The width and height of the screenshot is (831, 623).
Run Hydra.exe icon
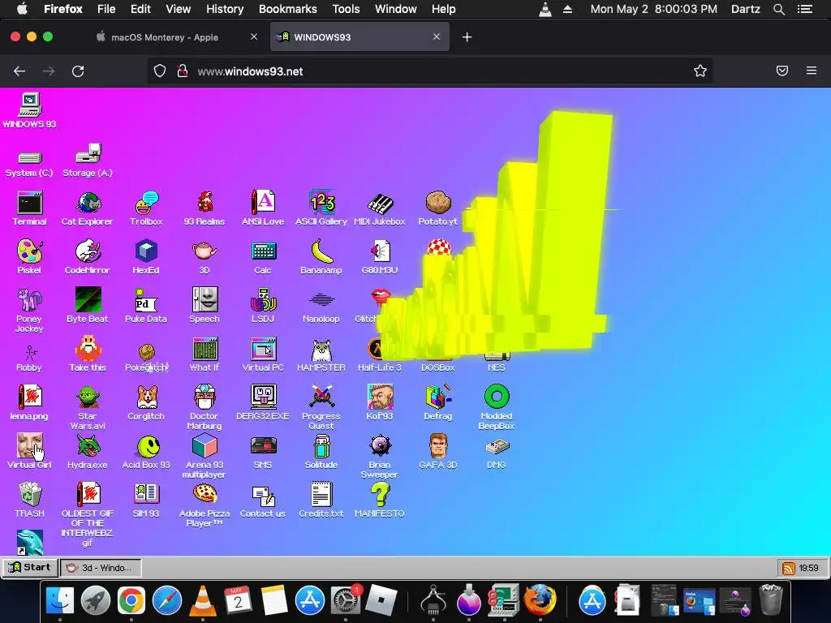pos(88,451)
